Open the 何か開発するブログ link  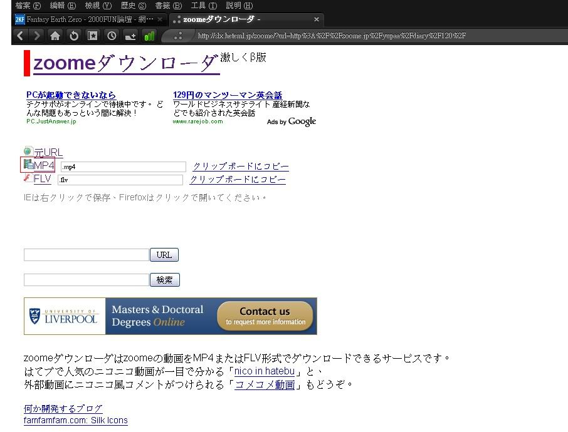pos(63,408)
